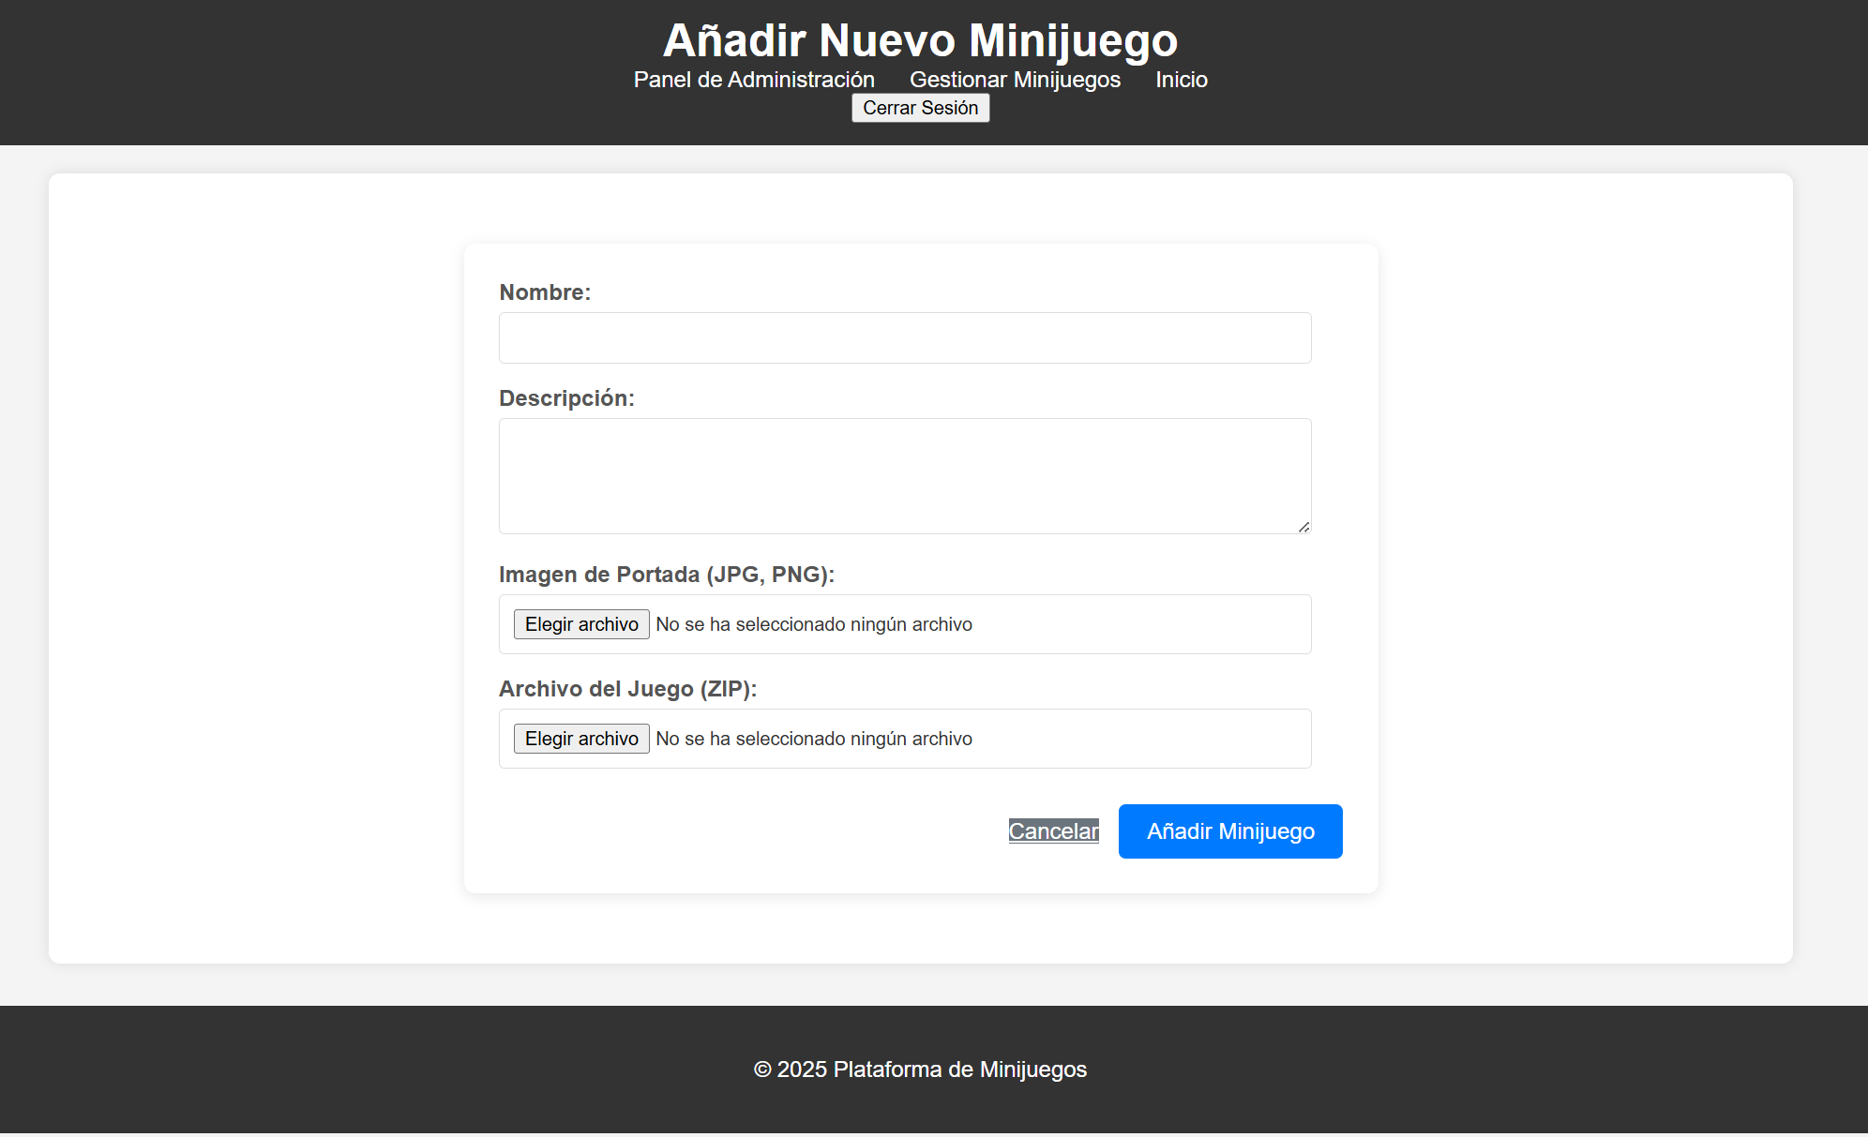
Task: Submit with Añadir Minijuego button
Action: click(x=1230, y=831)
